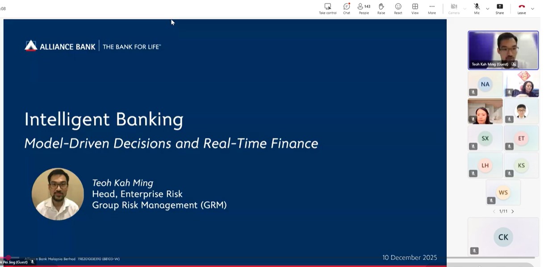Image resolution: width=544 pixels, height=267 pixels.
Task: Select the NA participant avatar
Action: click(x=485, y=84)
